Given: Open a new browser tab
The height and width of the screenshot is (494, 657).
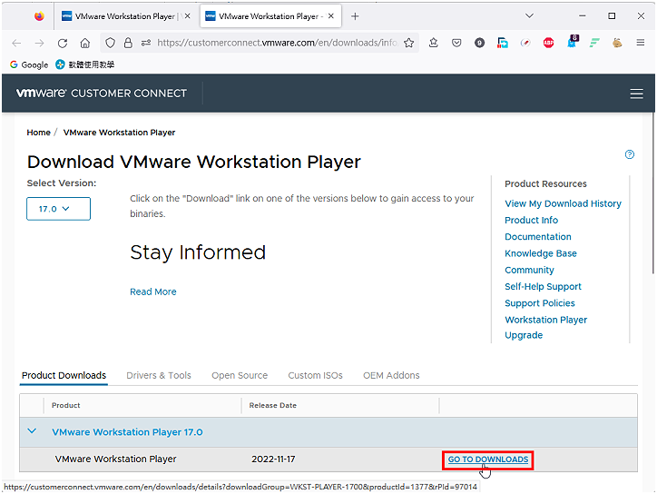Looking at the screenshot, I should tap(355, 16).
